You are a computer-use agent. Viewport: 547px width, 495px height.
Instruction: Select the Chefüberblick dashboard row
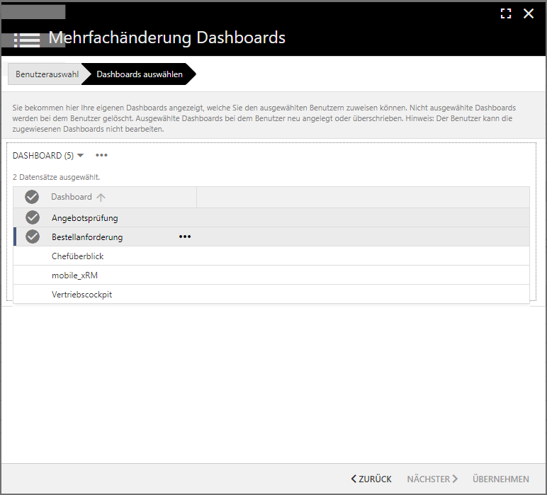tap(271, 256)
